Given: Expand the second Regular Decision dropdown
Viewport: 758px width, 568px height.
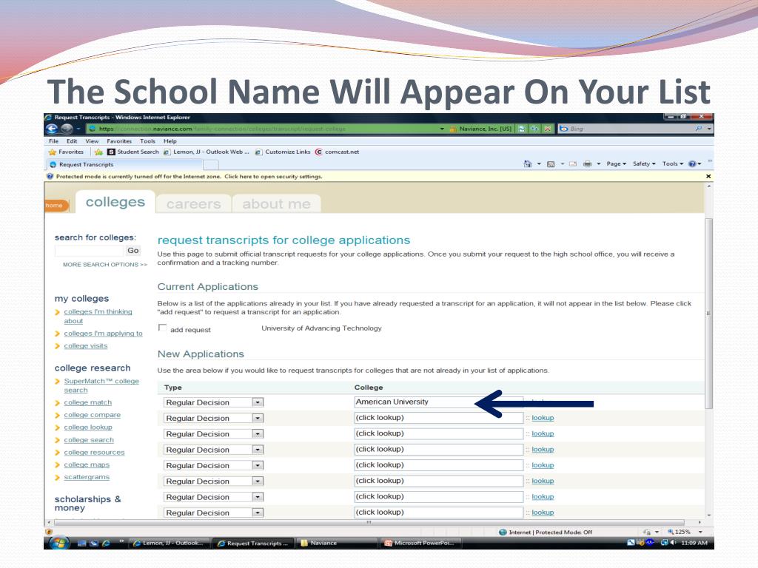Looking at the screenshot, I should point(258,419).
